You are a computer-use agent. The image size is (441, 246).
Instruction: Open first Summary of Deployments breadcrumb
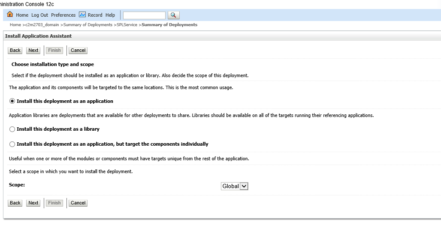coord(88,25)
